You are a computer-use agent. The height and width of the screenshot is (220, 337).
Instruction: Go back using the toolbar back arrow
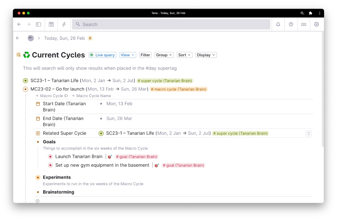click(19, 24)
